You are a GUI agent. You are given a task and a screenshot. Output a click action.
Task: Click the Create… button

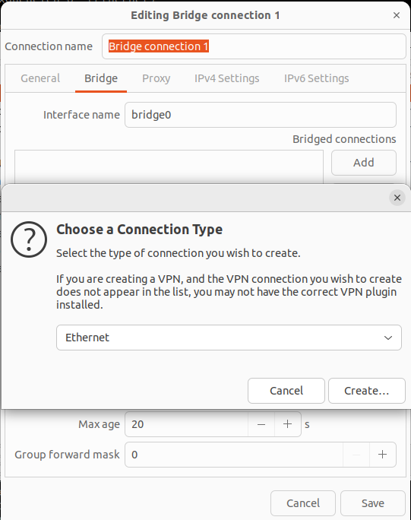(x=367, y=391)
